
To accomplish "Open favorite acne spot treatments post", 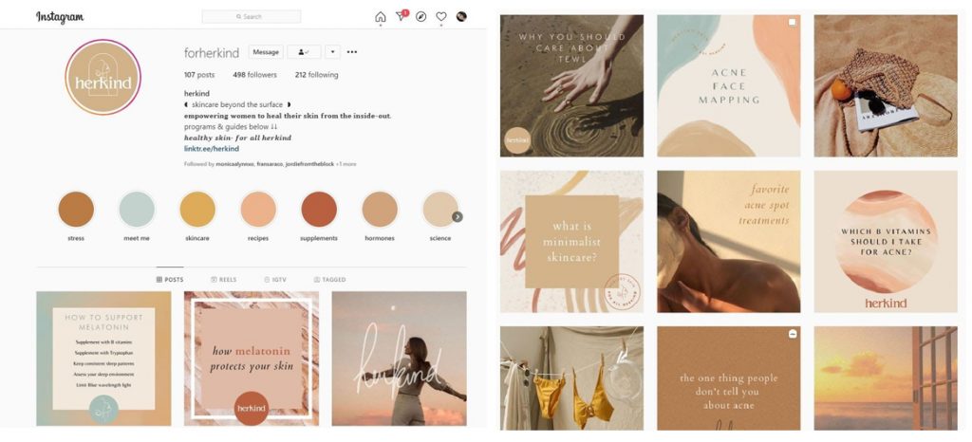I will click(728, 242).
